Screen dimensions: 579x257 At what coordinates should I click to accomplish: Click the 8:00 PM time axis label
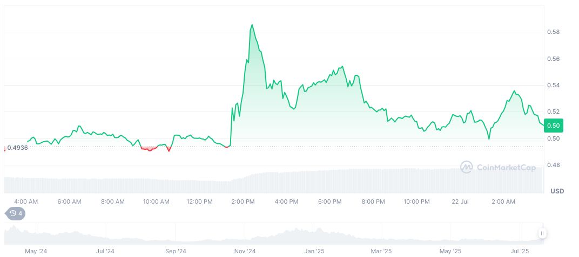[x=373, y=202]
